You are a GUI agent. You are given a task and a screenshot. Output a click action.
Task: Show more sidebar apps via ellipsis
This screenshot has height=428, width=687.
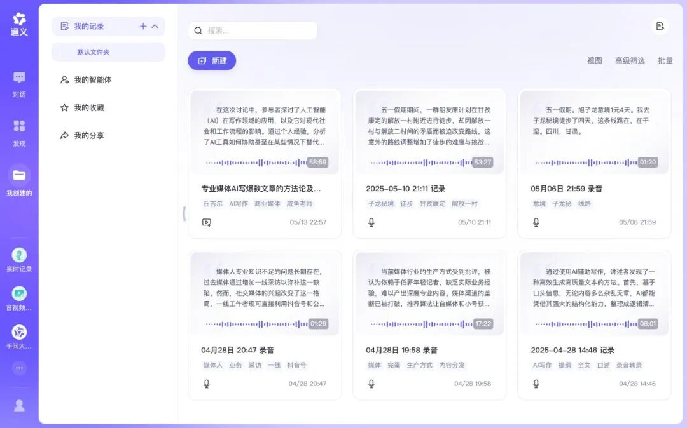(x=19, y=368)
